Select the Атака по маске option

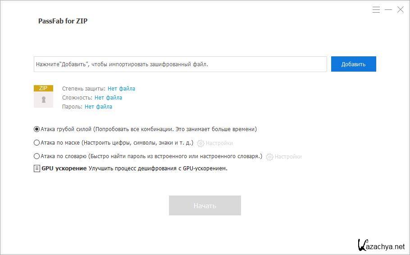[36, 143]
